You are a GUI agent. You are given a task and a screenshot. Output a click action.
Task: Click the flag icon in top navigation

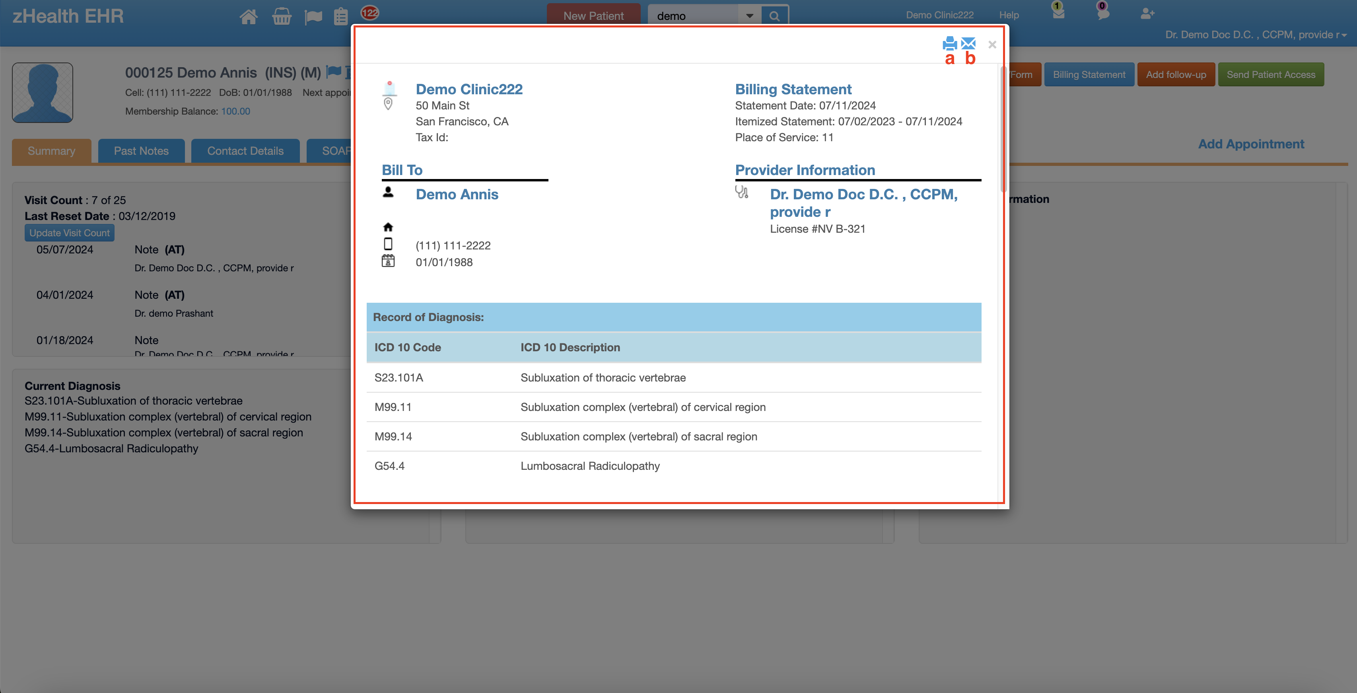313,17
